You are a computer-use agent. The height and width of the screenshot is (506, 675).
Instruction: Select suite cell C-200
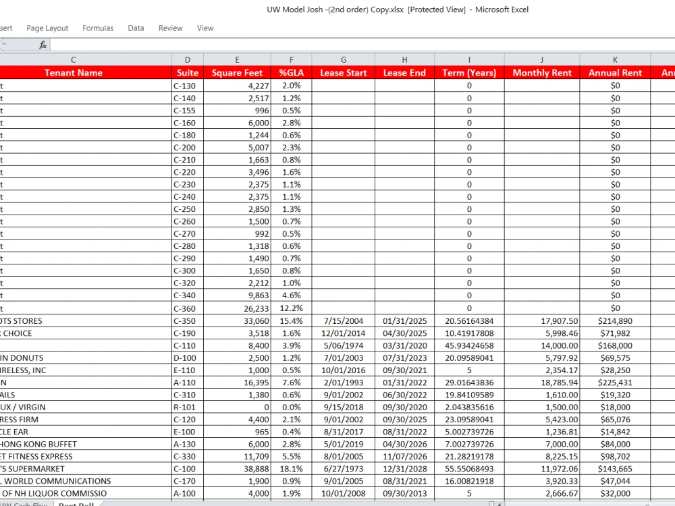click(187, 148)
